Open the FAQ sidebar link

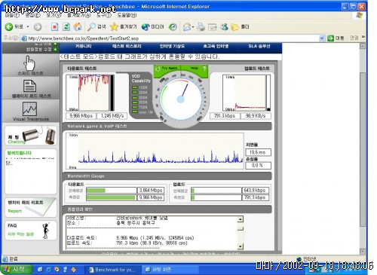coord(31,231)
